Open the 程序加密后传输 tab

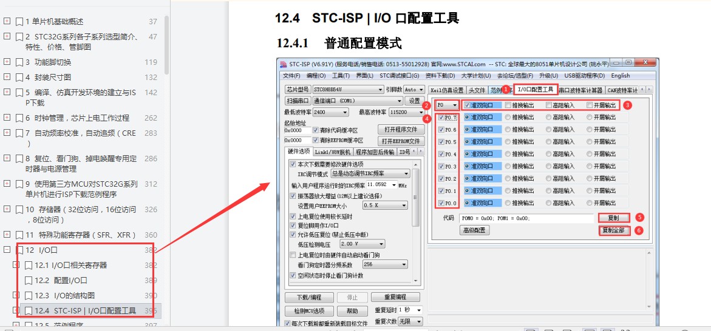[x=375, y=152]
